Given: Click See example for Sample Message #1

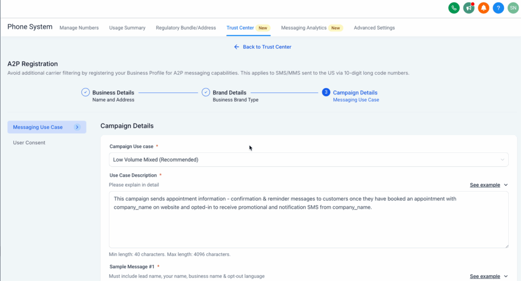Looking at the screenshot, I should tap(485, 276).
